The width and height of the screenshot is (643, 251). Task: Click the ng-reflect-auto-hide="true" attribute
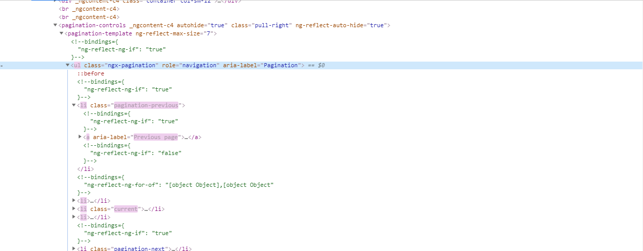tap(341, 25)
